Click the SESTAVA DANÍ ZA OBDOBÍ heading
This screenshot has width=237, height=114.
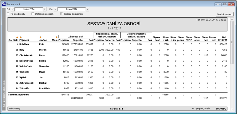[114, 24]
